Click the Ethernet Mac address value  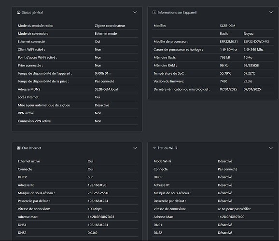pos(101,217)
